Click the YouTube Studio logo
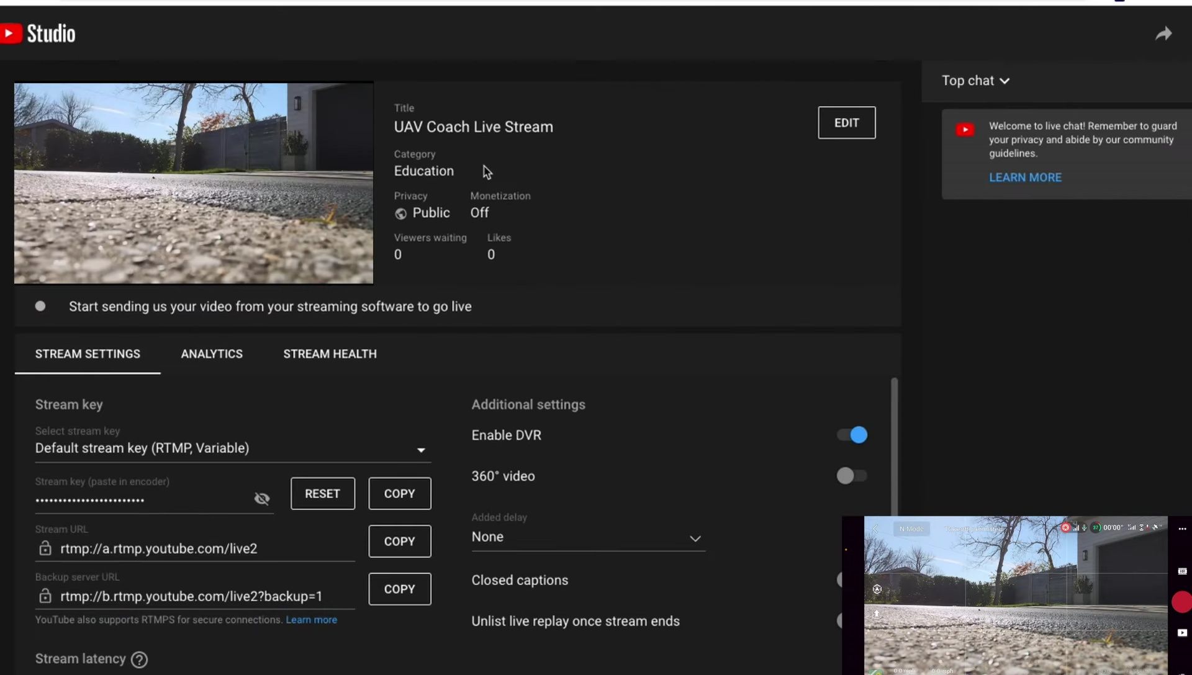 37,34
